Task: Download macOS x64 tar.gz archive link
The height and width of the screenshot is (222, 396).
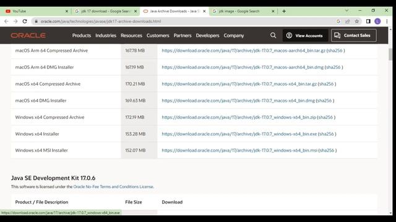Action: click(239, 84)
